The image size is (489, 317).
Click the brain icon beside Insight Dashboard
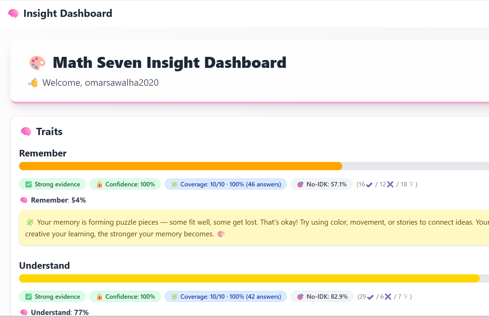13,13
